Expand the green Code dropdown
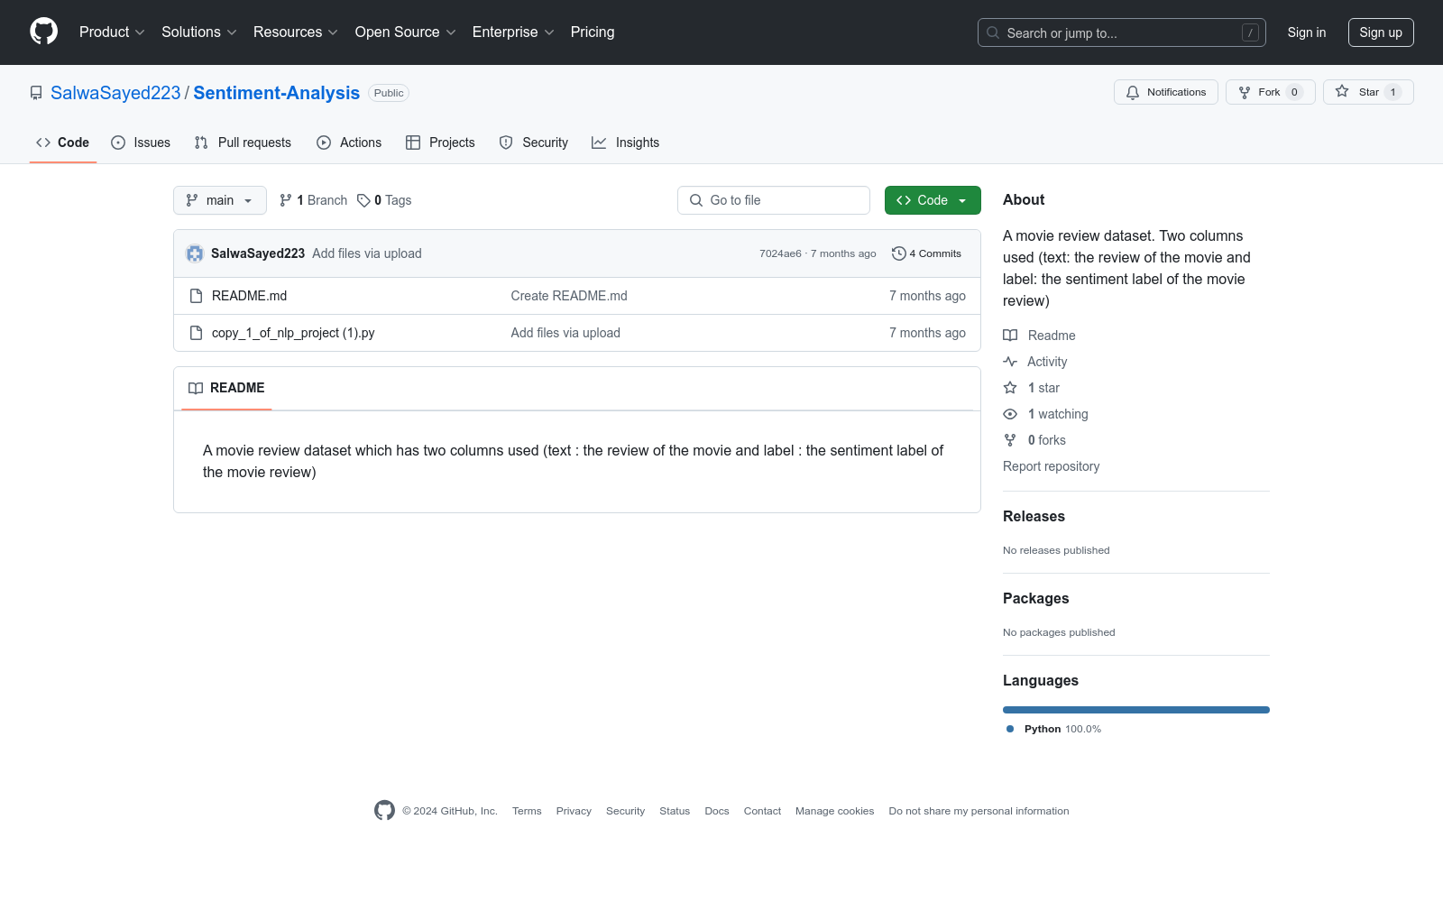This screenshot has height=902, width=1443. [x=933, y=200]
